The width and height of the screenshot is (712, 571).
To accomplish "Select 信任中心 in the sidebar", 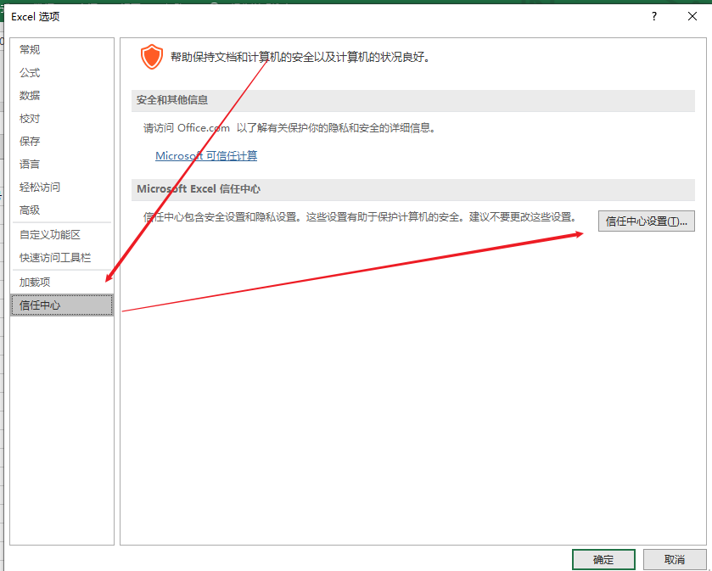I will [x=61, y=305].
